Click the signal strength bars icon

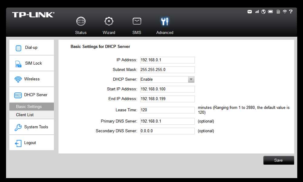(257, 12)
